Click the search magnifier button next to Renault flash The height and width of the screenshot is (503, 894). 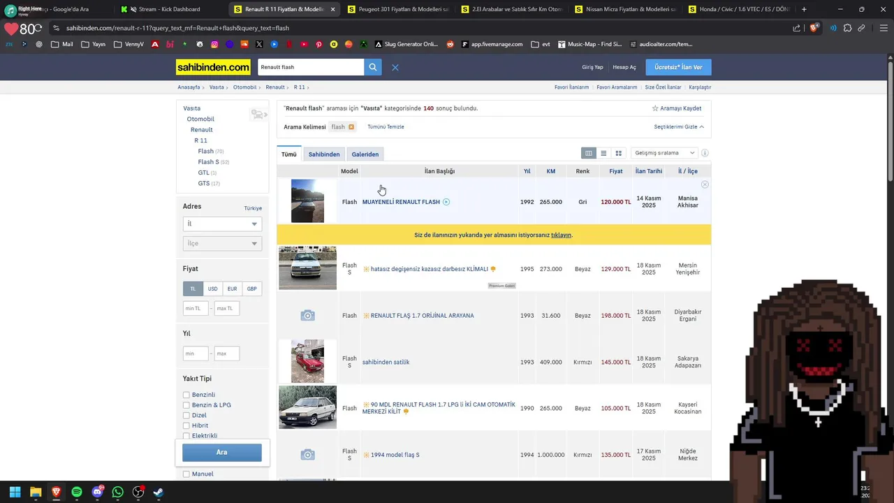[373, 67]
